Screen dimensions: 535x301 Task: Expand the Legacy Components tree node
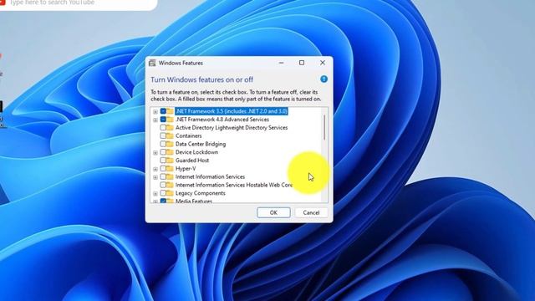(155, 194)
